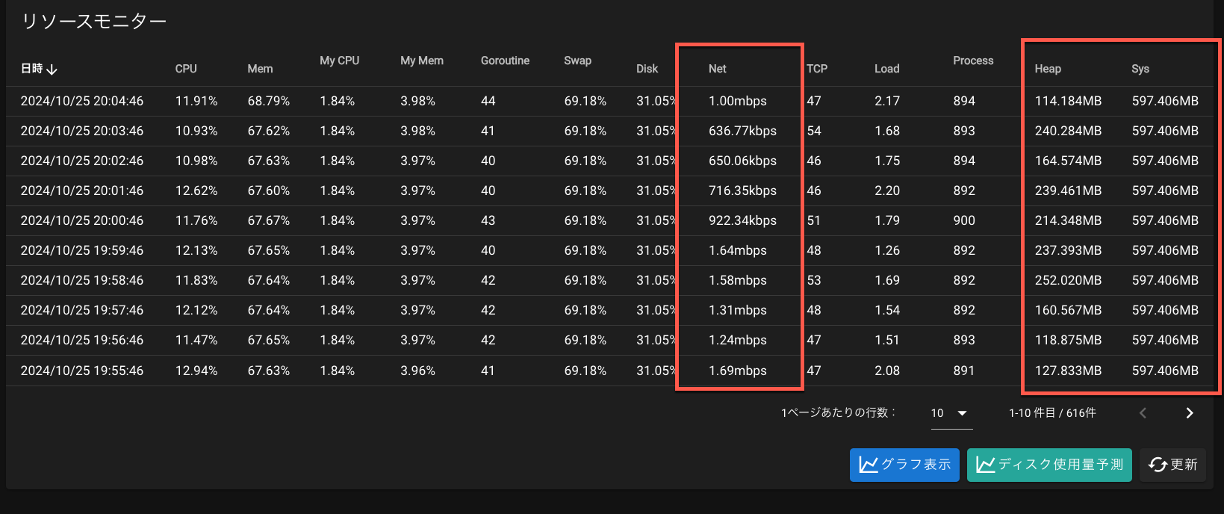Go to the next page arrow
The width and height of the screenshot is (1224, 514).
1190,413
